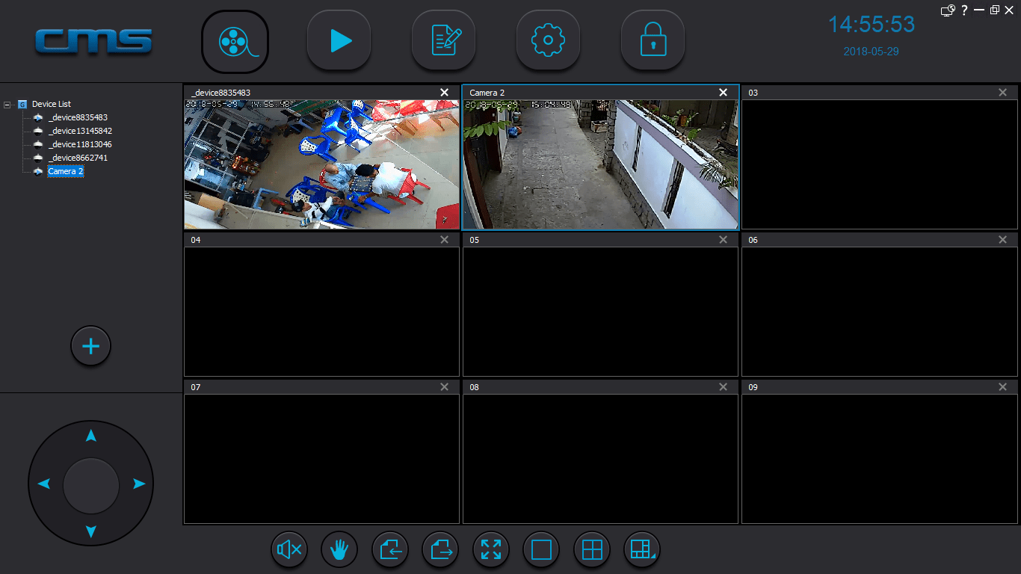
Task: Select _device11813046 in device list
Action: coord(80,144)
